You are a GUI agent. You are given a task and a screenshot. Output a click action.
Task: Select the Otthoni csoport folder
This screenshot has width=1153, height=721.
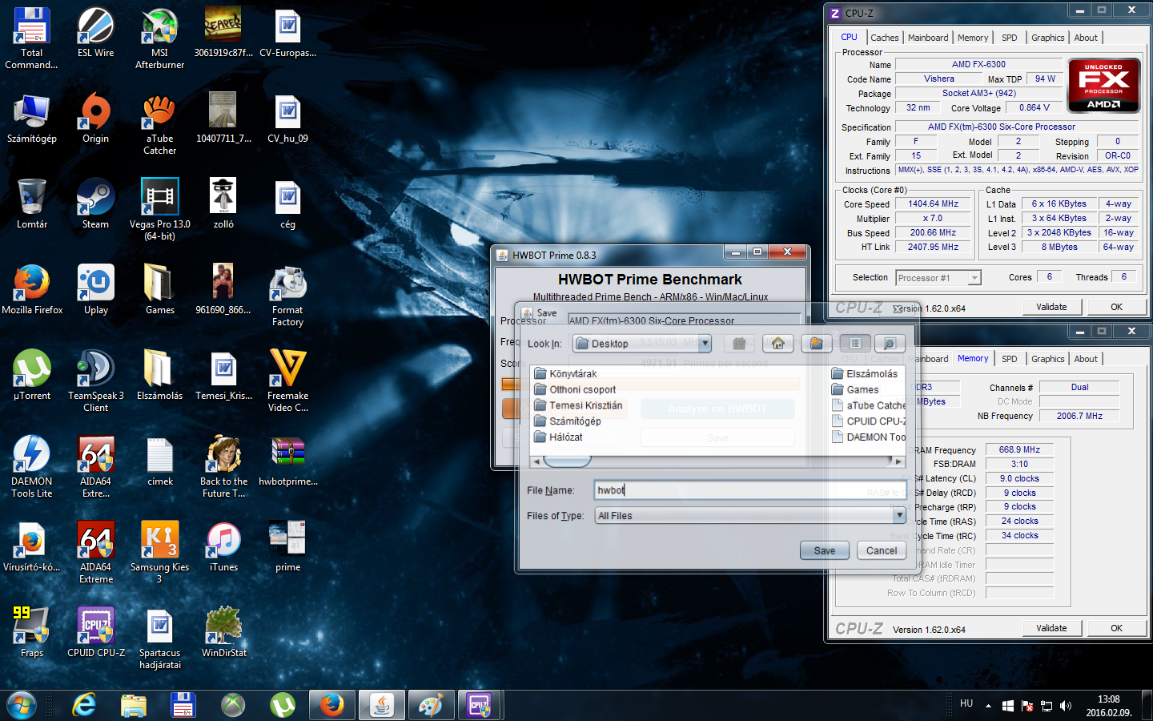click(x=575, y=389)
